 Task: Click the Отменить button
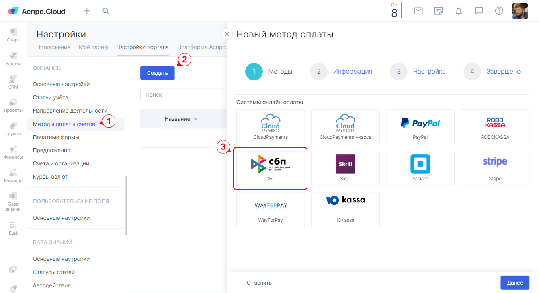click(259, 283)
